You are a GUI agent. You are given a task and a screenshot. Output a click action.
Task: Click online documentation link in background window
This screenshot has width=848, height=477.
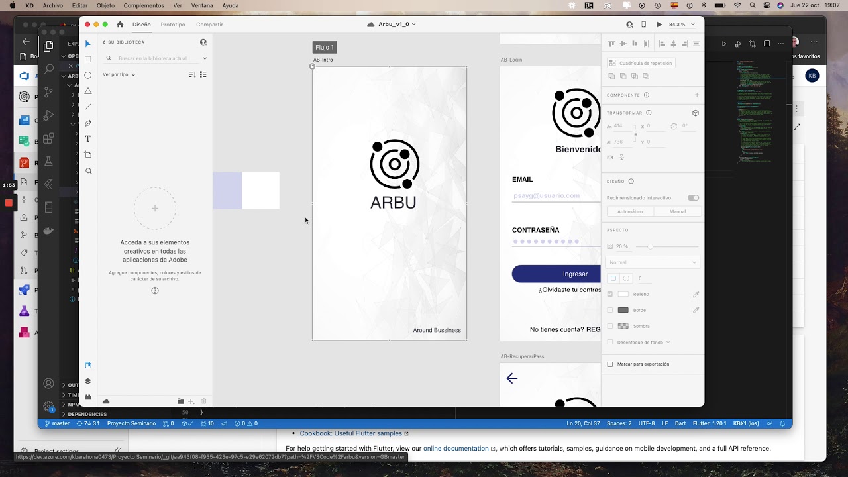point(456,449)
